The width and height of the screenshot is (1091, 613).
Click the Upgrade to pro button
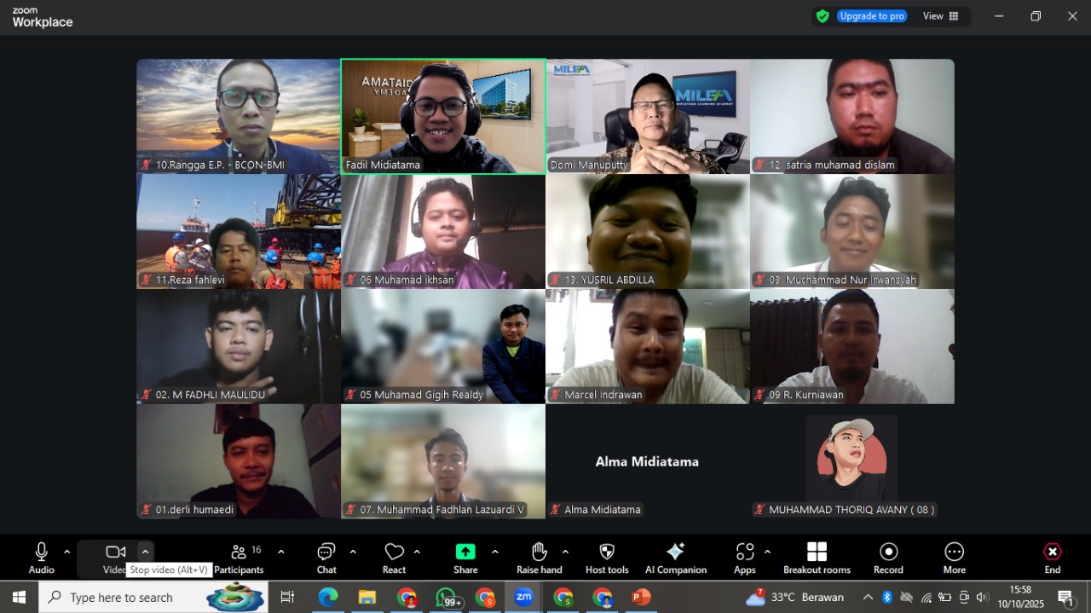coord(871,16)
